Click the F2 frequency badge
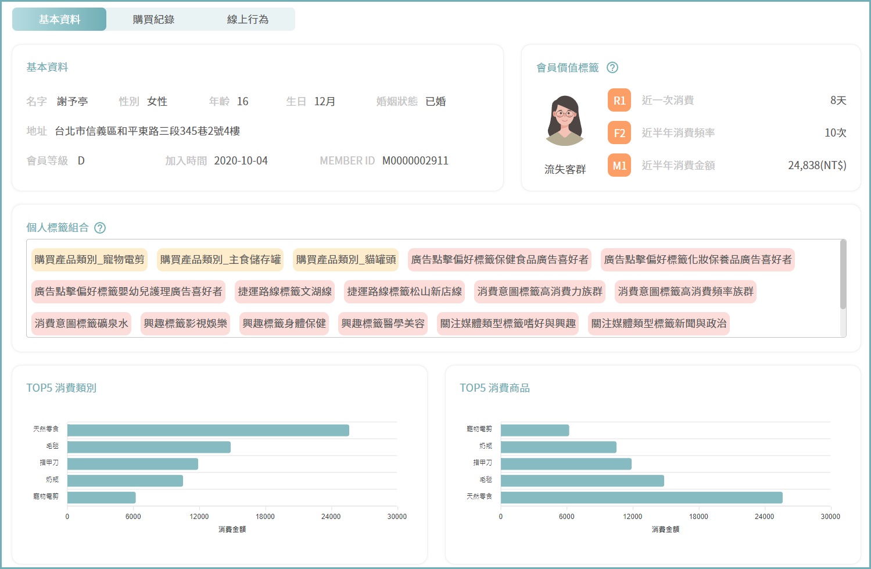Screen dimensions: 871x569 point(619,133)
